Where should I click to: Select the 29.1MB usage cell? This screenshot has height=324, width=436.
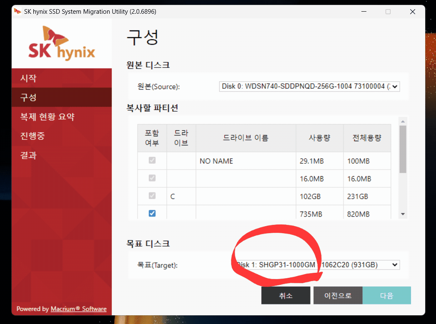pos(319,161)
